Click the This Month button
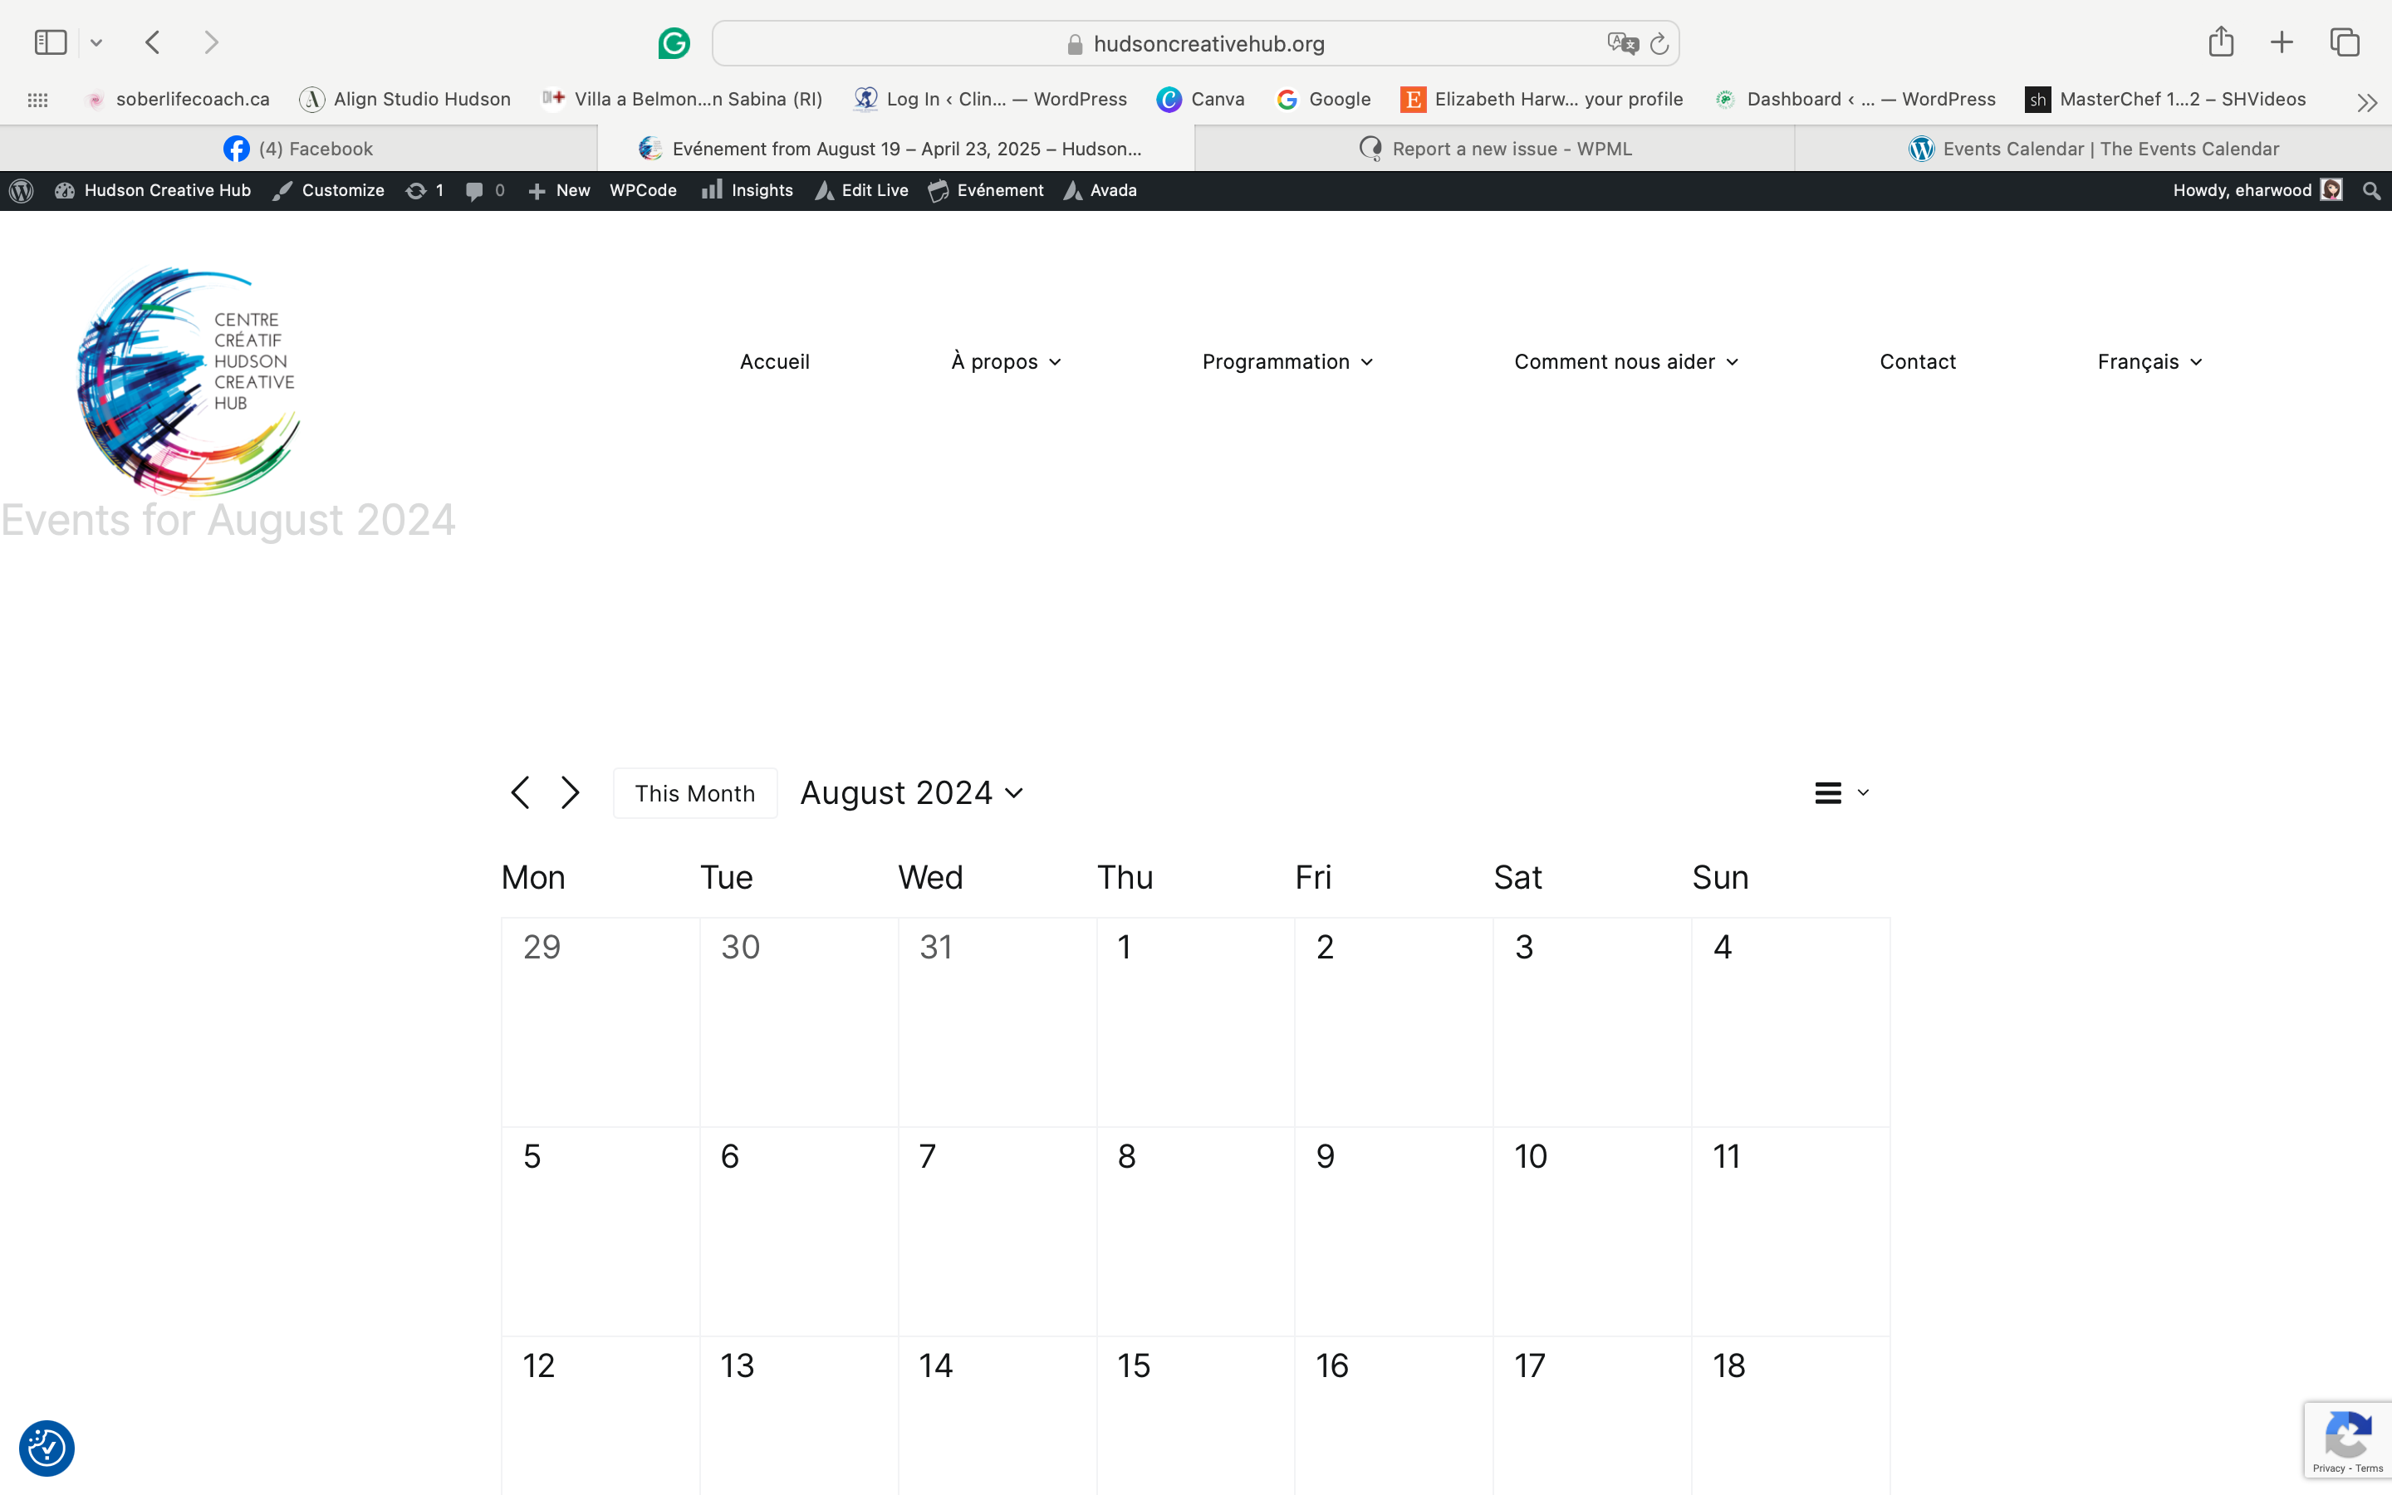 (x=695, y=793)
